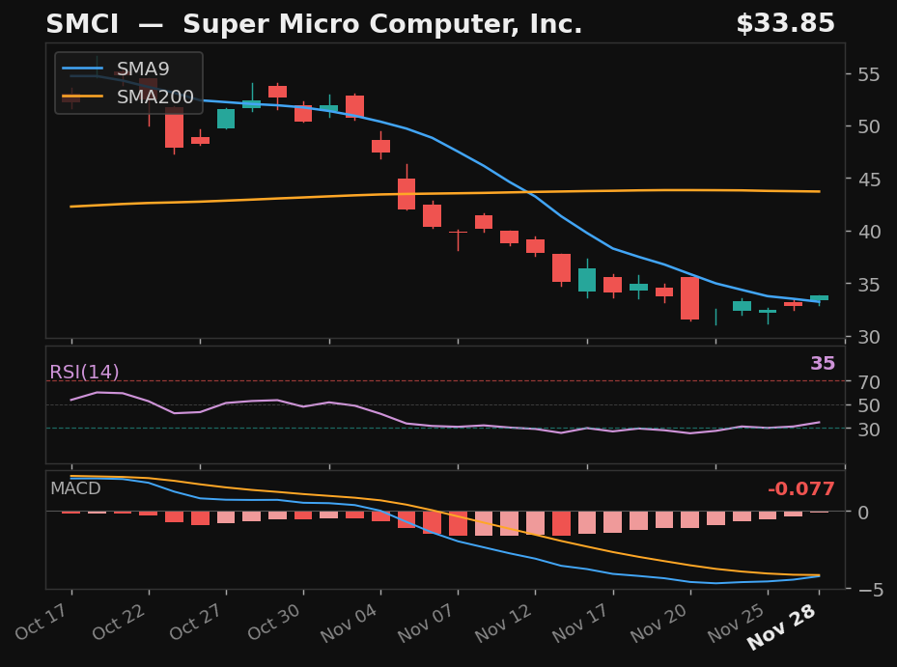
Task: Click the Oct 22 date axis label
Action: click(118, 621)
